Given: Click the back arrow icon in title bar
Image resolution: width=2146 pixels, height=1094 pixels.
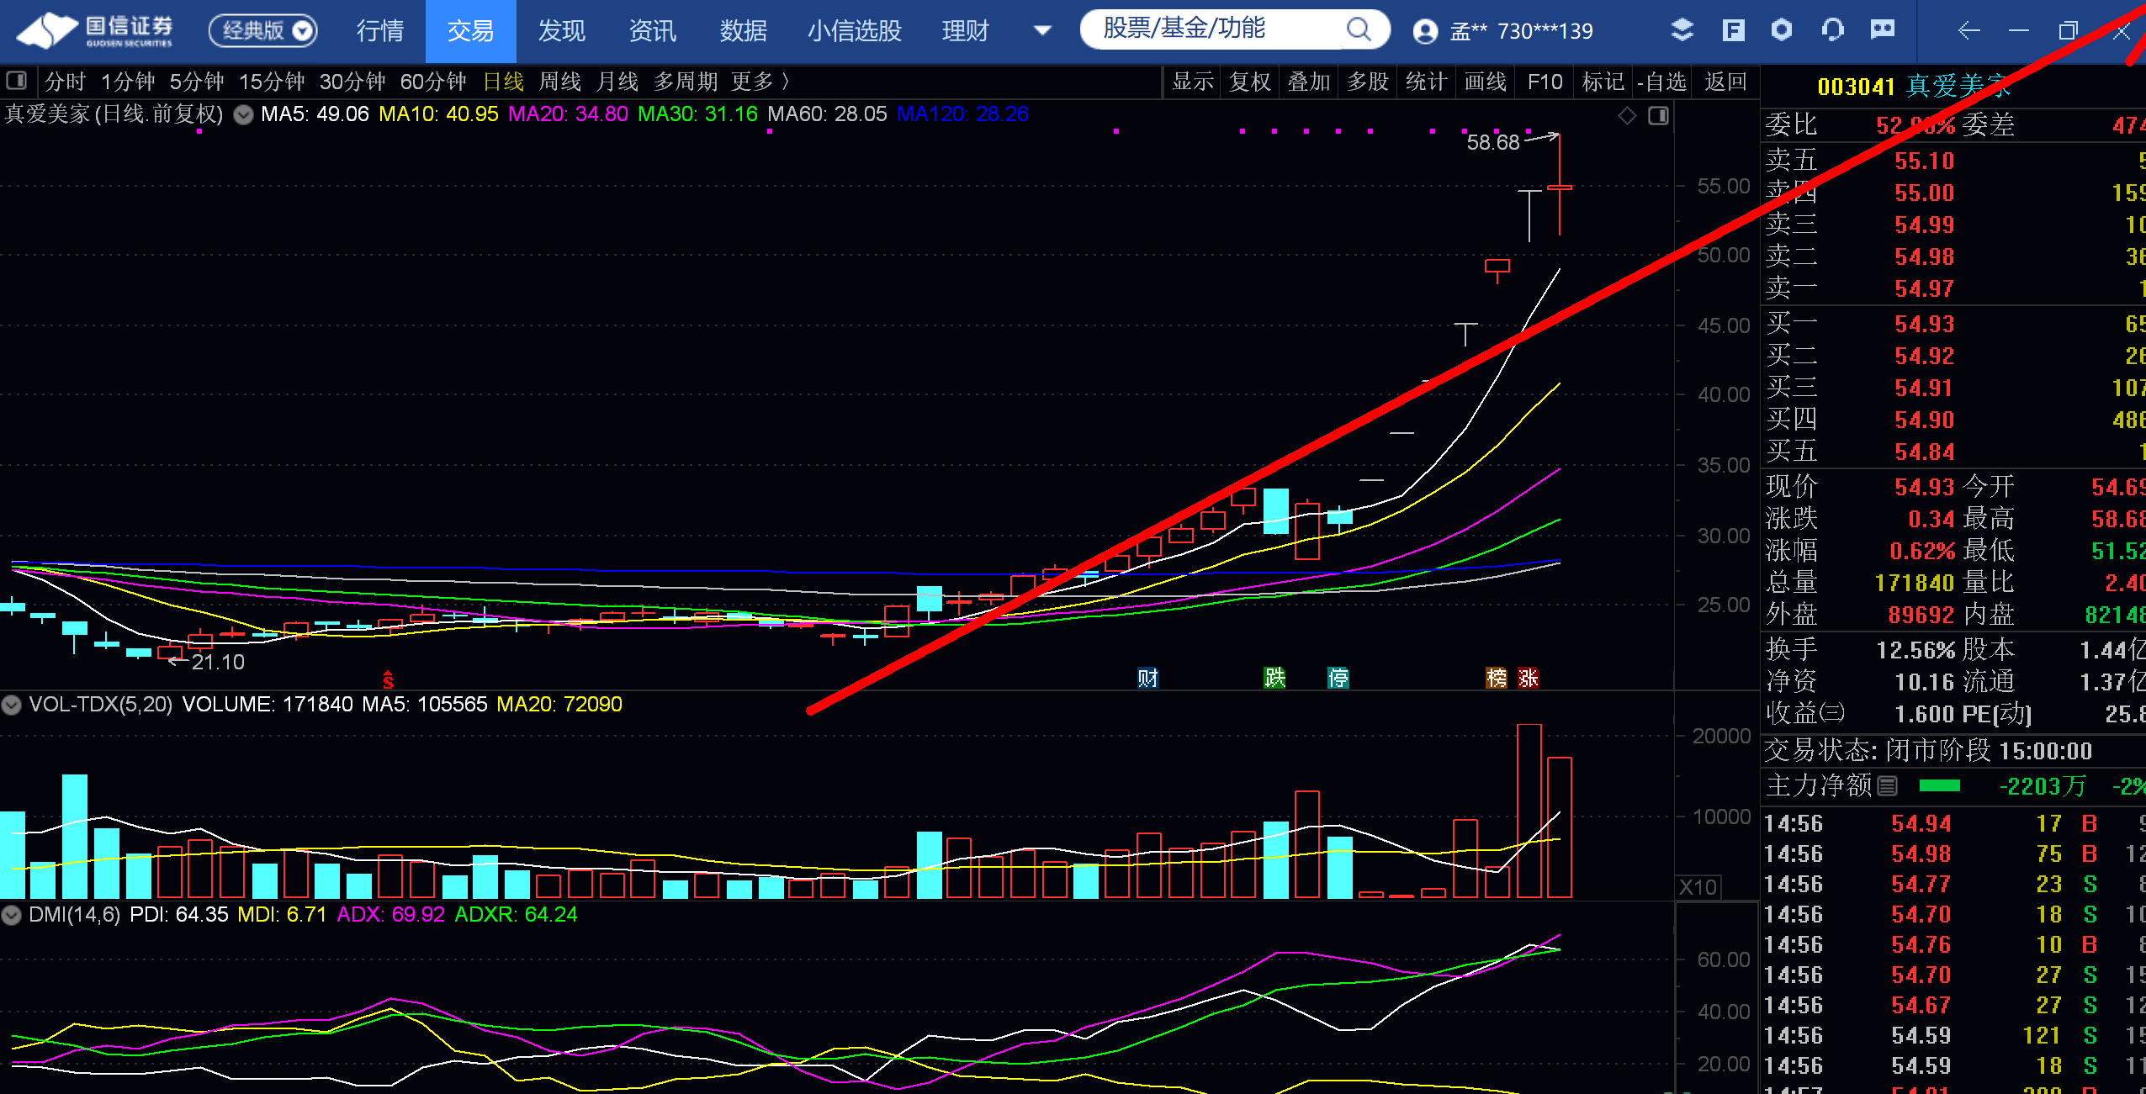Looking at the screenshot, I should [1968, 31].
